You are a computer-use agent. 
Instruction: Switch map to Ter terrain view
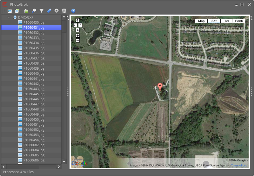point(227,21)
